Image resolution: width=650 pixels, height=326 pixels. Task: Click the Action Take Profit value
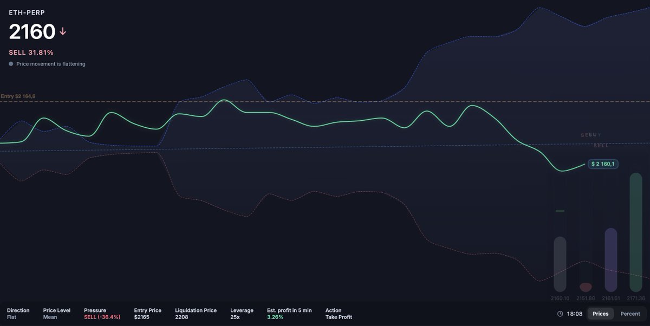click(339, 317)
